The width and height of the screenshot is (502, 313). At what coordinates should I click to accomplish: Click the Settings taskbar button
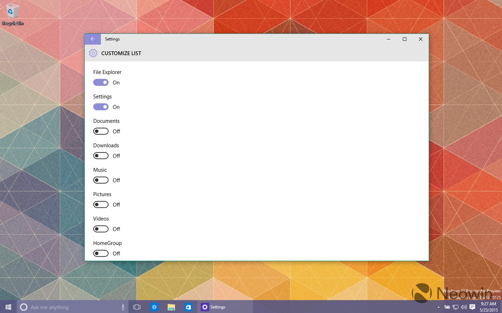pyautogui.click(x=214, y=307)
